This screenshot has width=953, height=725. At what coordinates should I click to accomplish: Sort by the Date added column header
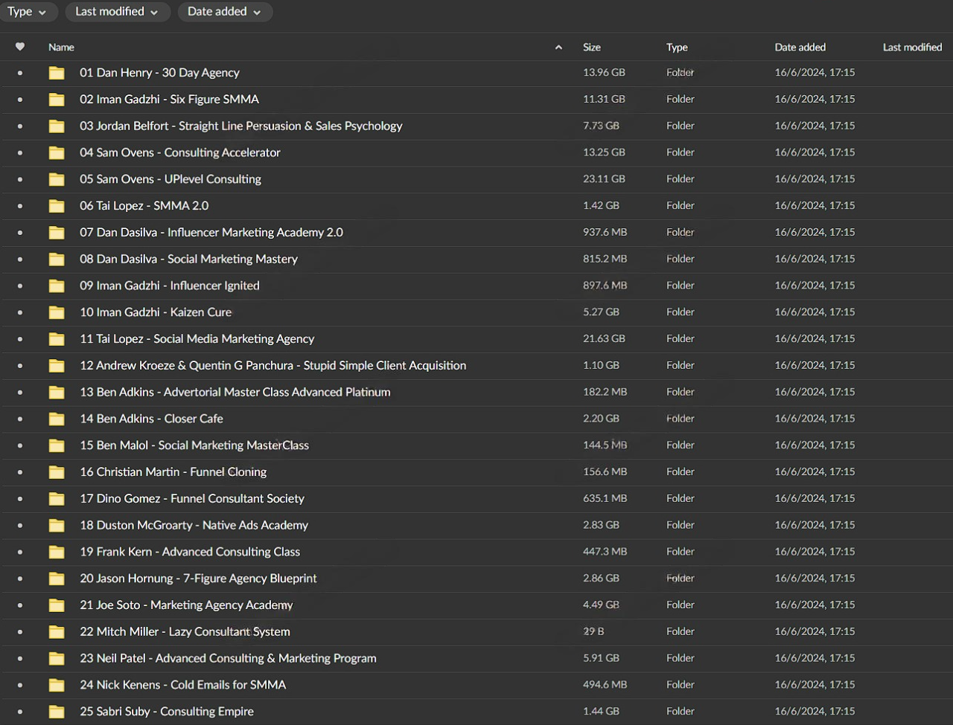tap(800, 47)
